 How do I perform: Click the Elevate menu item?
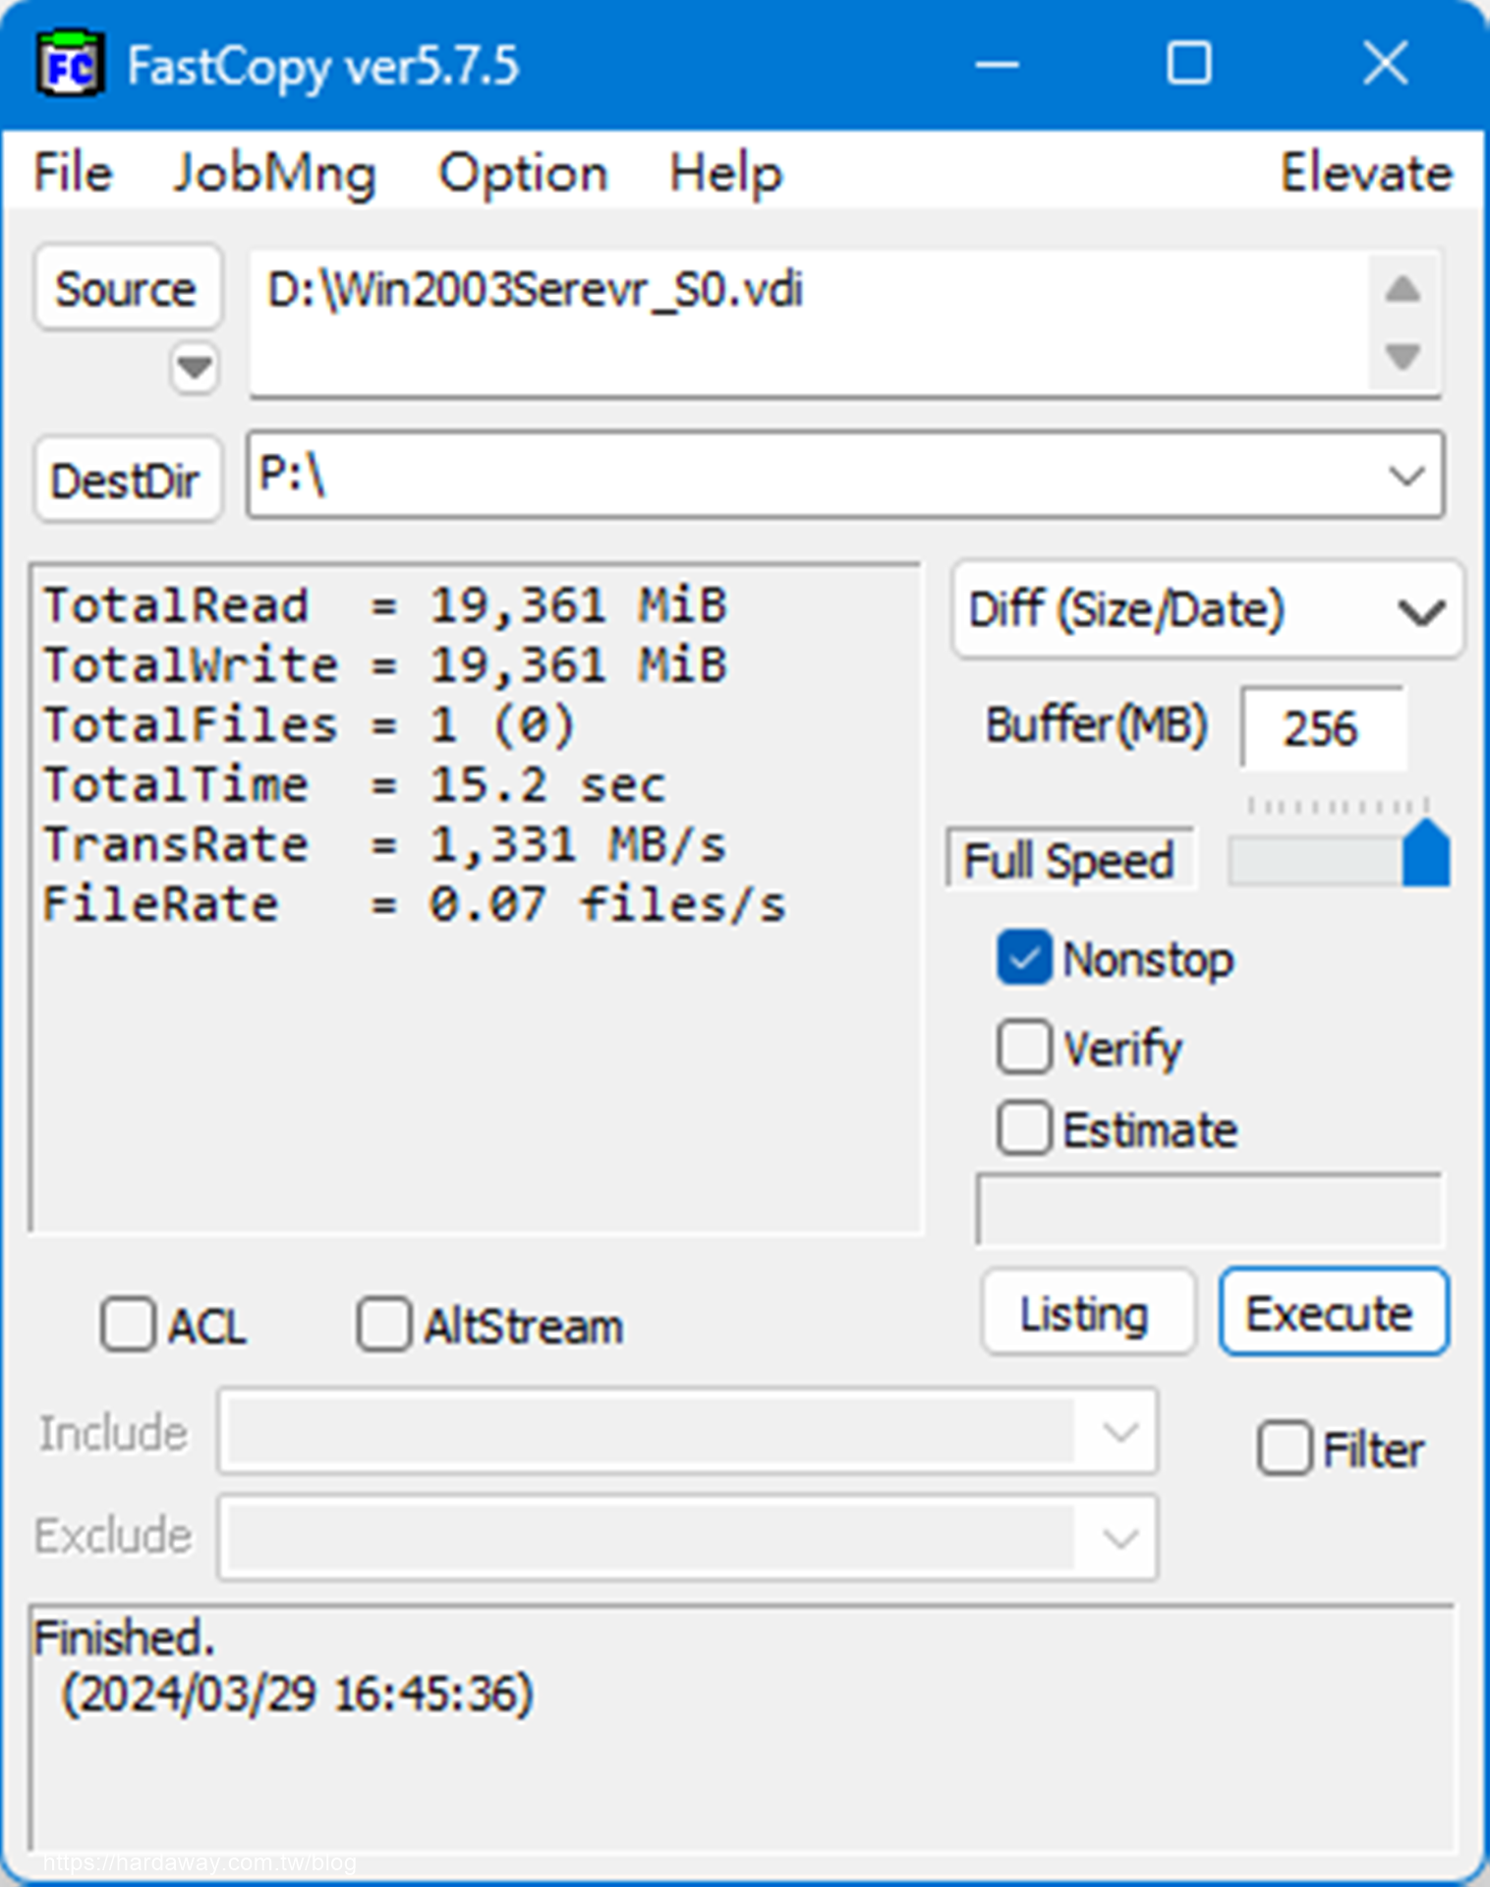tap(1365, 174)
